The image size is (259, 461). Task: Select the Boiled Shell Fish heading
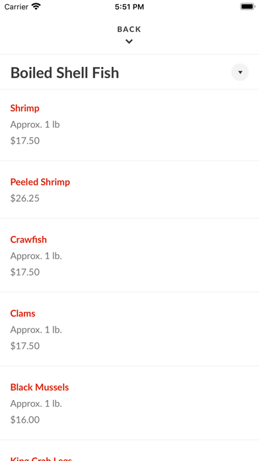(x=65, y=73)
